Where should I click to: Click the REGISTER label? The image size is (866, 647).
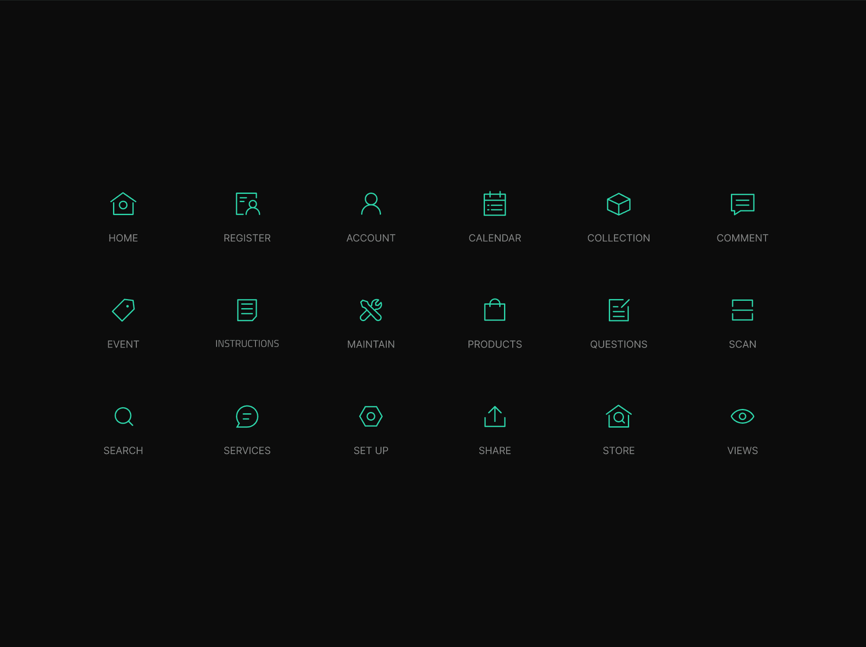247,238
